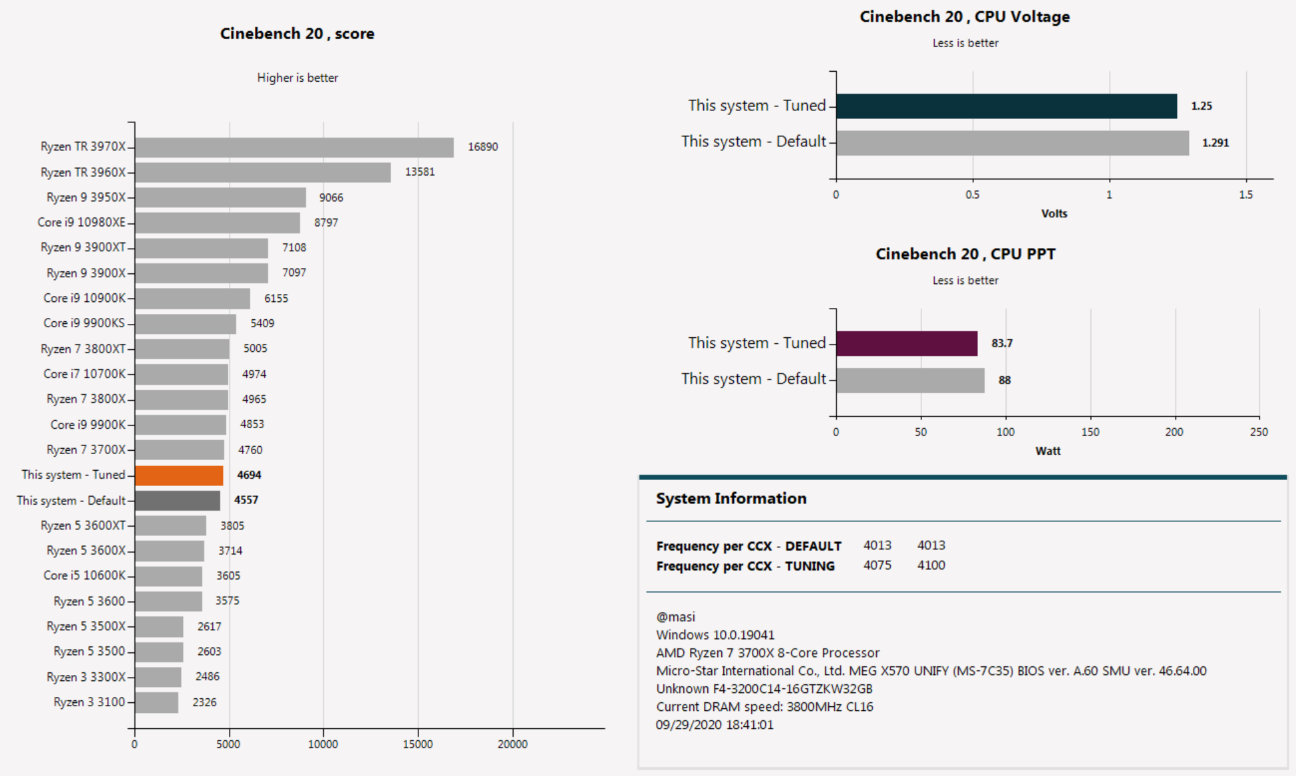Viewport: 1296px width, 776px height.
Task: Click the maroon Tuned CPU PPT bar
Action: click(x=906, y=344)
